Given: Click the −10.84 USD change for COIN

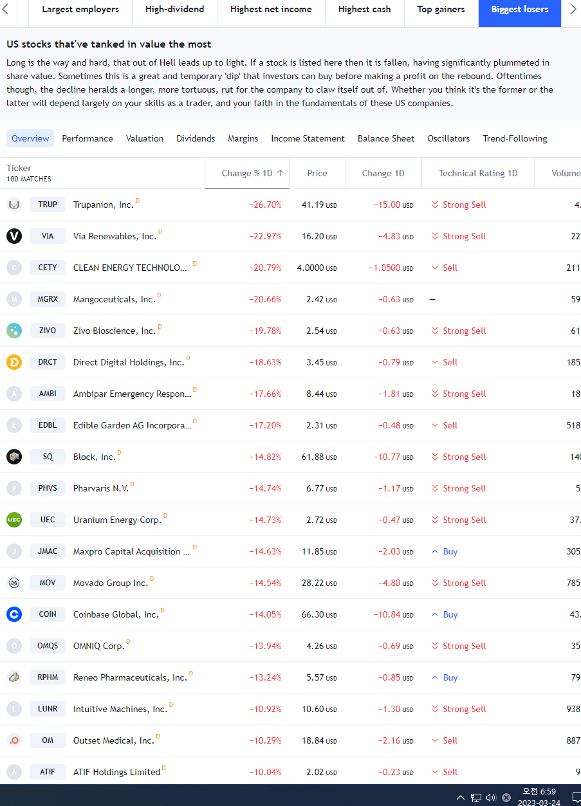Looking at the screenshot, I should point(394,614).
